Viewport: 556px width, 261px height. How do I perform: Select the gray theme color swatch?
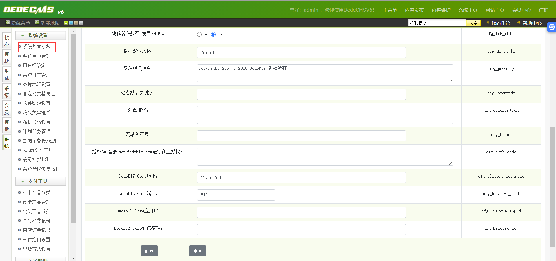81,23
